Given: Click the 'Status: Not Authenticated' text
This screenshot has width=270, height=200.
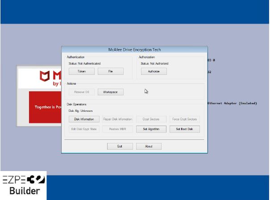Looking at the screenshot, I should click(x=84, y=63).
